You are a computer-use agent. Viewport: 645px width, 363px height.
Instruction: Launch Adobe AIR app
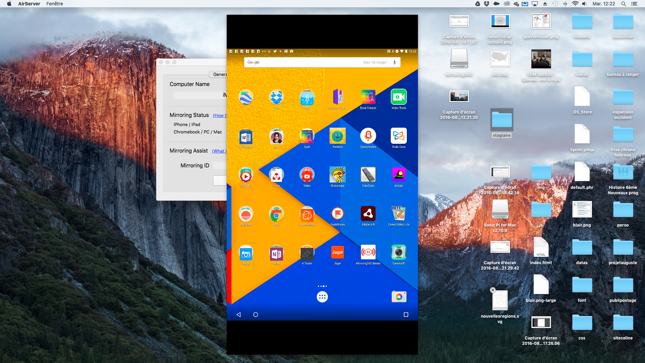pos(368,214)
